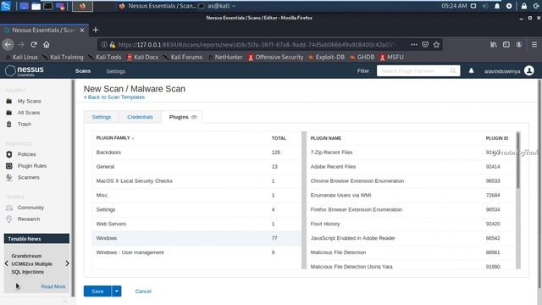Image resolution: width=542 pixels, height=305 pixels.
Task: Show next Tenable News item
Action: tap(67, 263)
